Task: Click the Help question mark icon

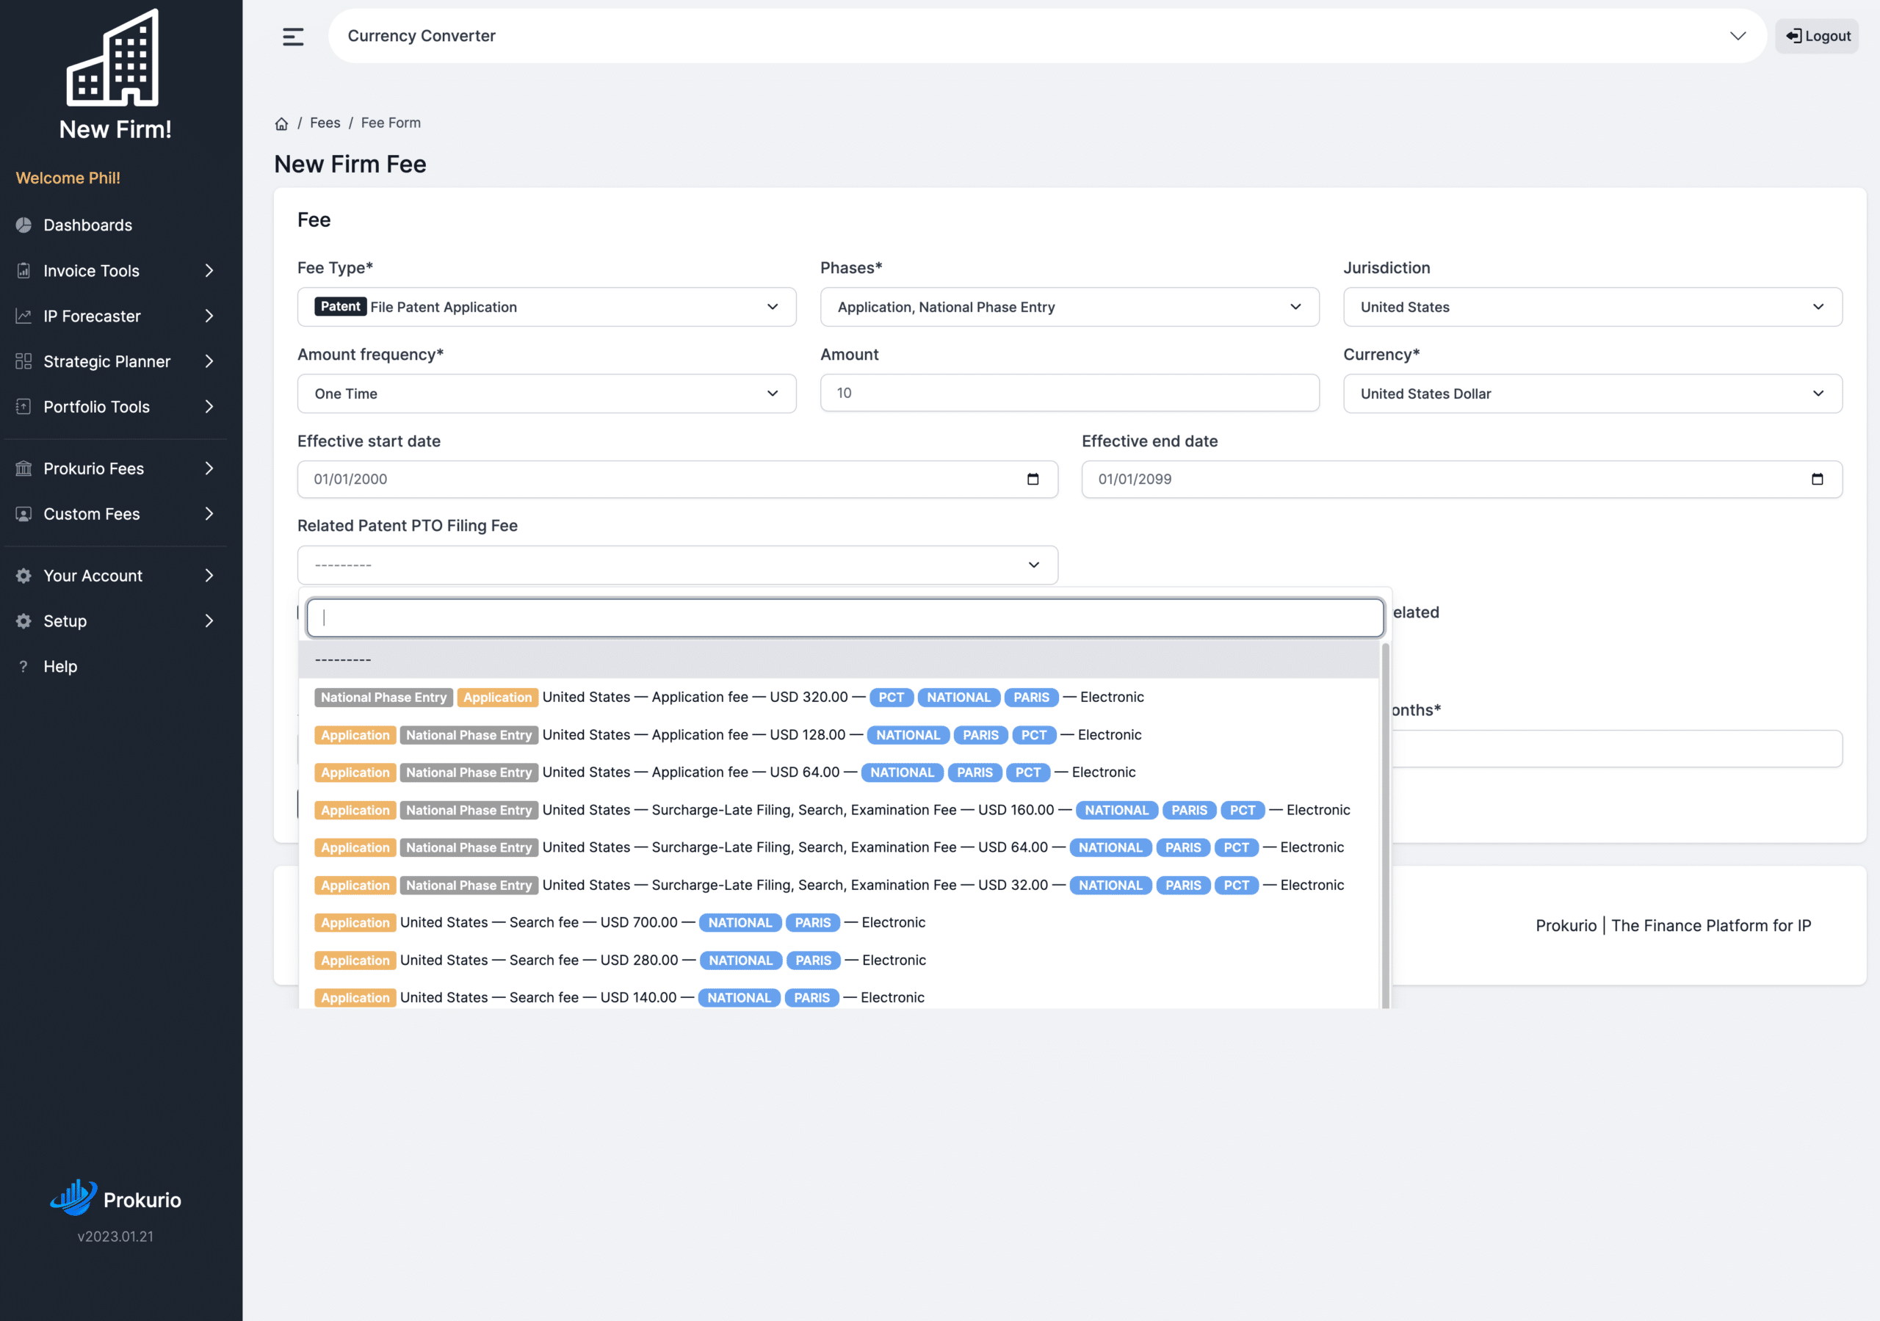Action: 23,667
